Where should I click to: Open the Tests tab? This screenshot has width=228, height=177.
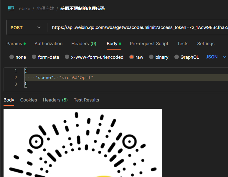[x=183, y=44]
